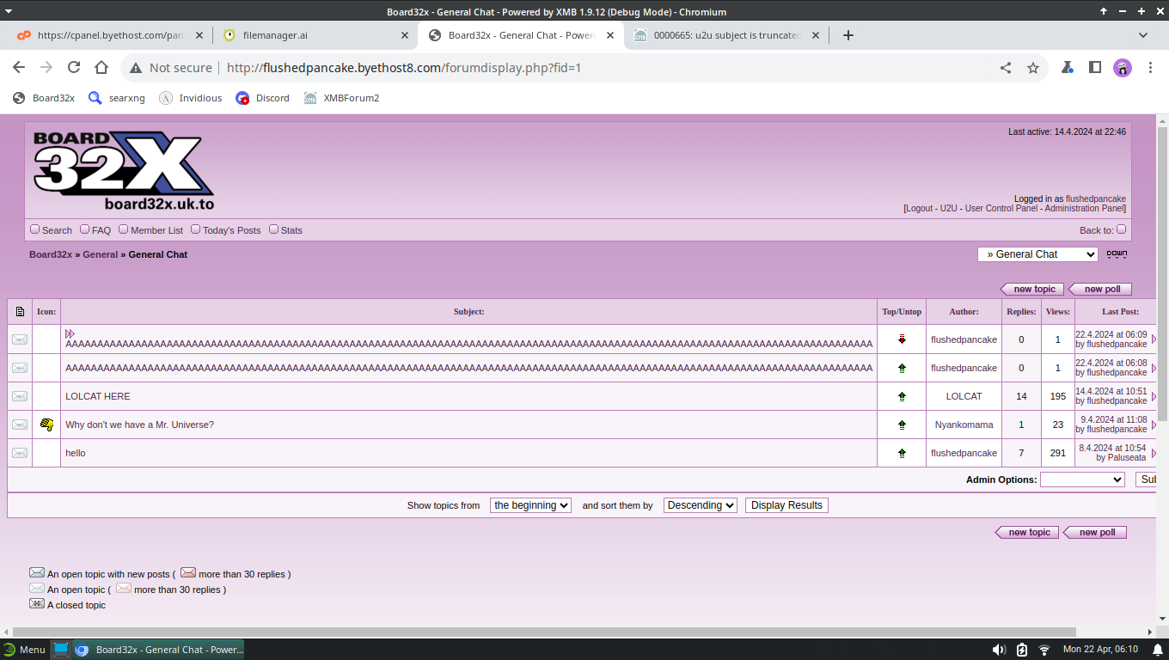
Task: Click the Display Results button
Action: (786, 505)
